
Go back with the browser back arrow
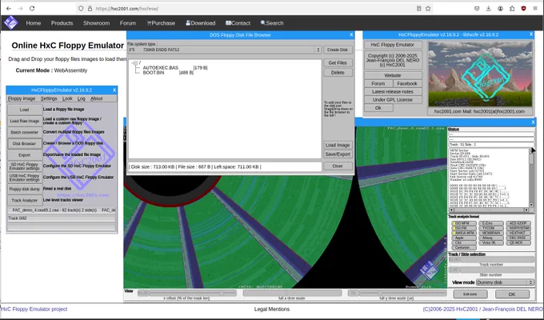(x=9, y=8)
